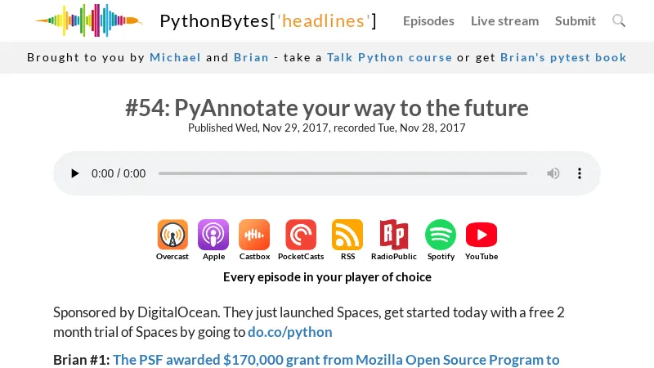Open audio player more options menu
654x368 pixels.
[580, 173]
